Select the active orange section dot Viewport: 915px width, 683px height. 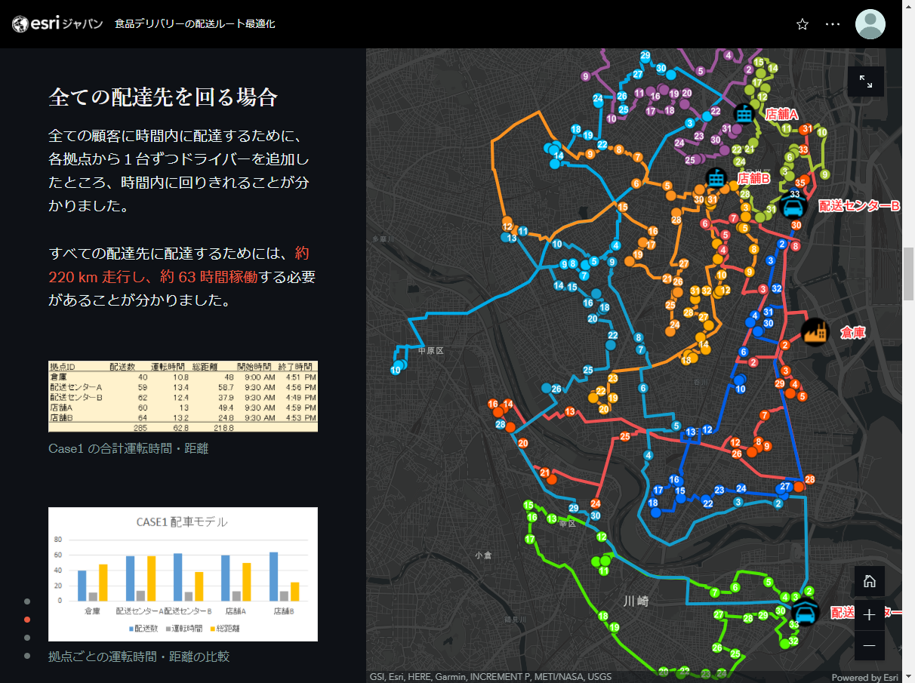pyautogui.click(x=27, y=620)
